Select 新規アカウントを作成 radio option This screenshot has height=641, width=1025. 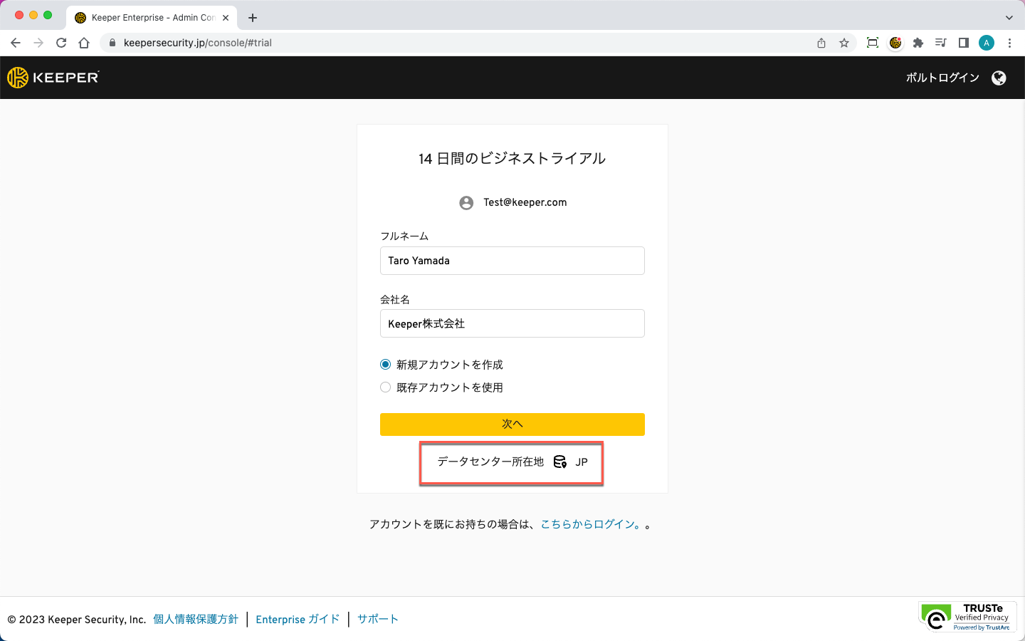(386, 365)
